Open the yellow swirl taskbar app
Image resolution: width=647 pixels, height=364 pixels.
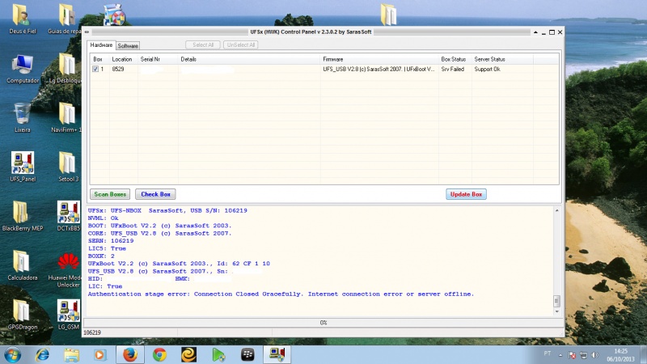point(188,354)
